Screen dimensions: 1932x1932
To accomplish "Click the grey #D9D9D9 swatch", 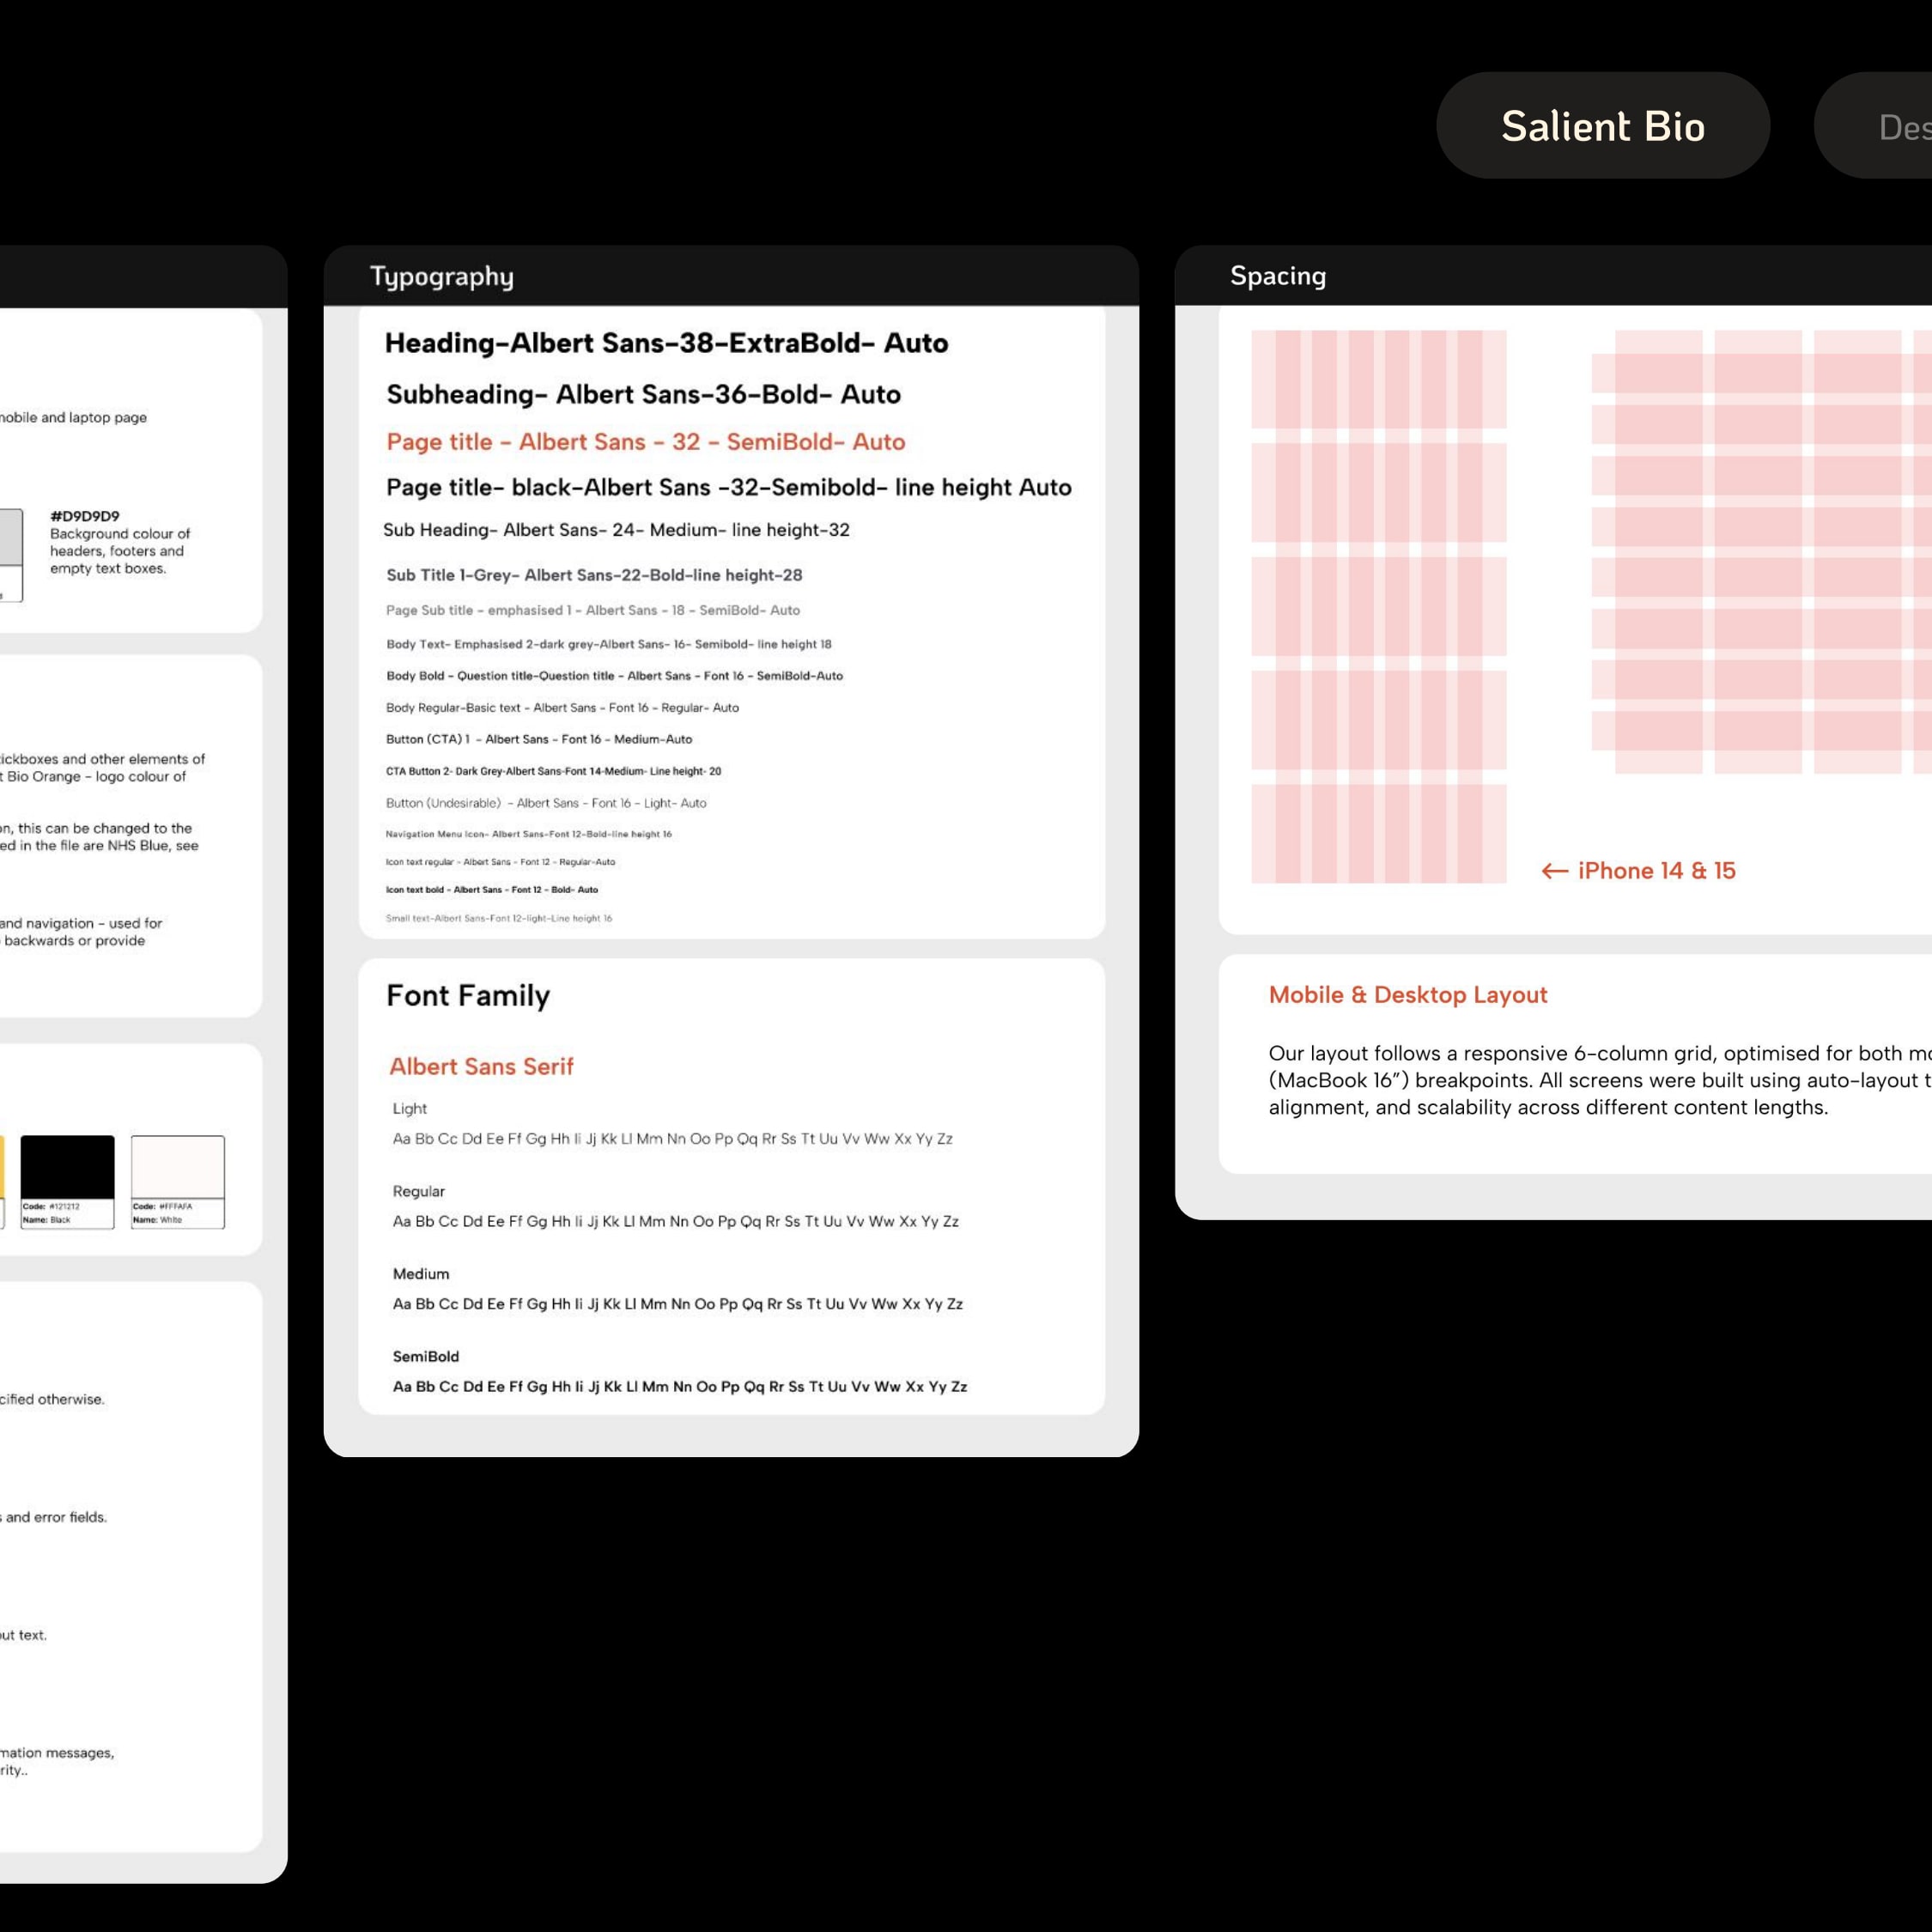I will click(10, 538).
